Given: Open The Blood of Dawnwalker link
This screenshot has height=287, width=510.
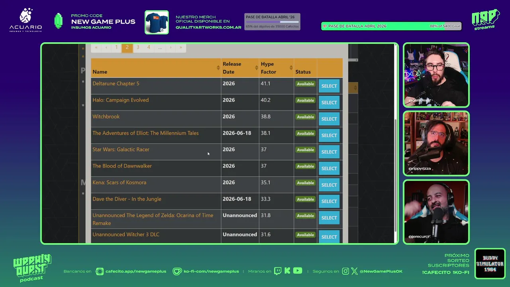Looking at the screenshot, I should point(122,166).
